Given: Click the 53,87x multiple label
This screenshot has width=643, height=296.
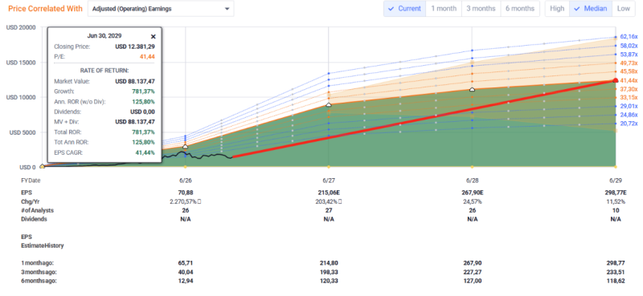Looking at the screenshot, I should 629,54.
